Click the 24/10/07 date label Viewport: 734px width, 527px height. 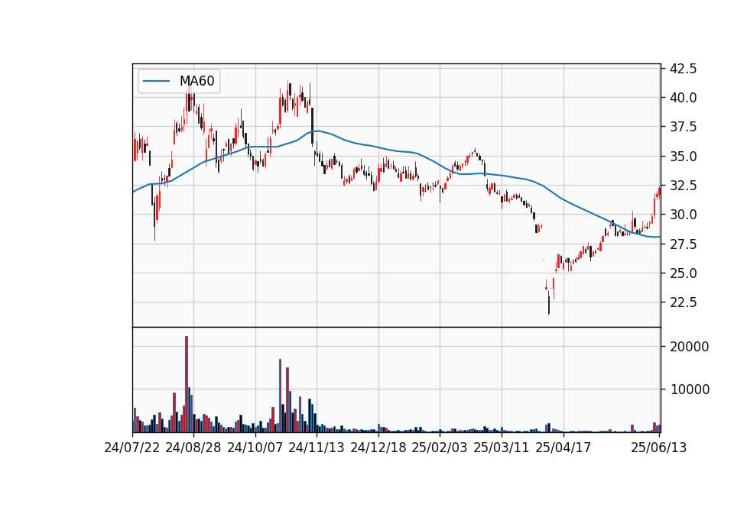(x=255, y=448)
